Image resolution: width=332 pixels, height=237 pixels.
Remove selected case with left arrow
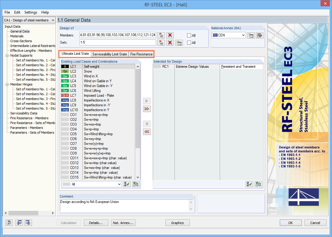147,124
